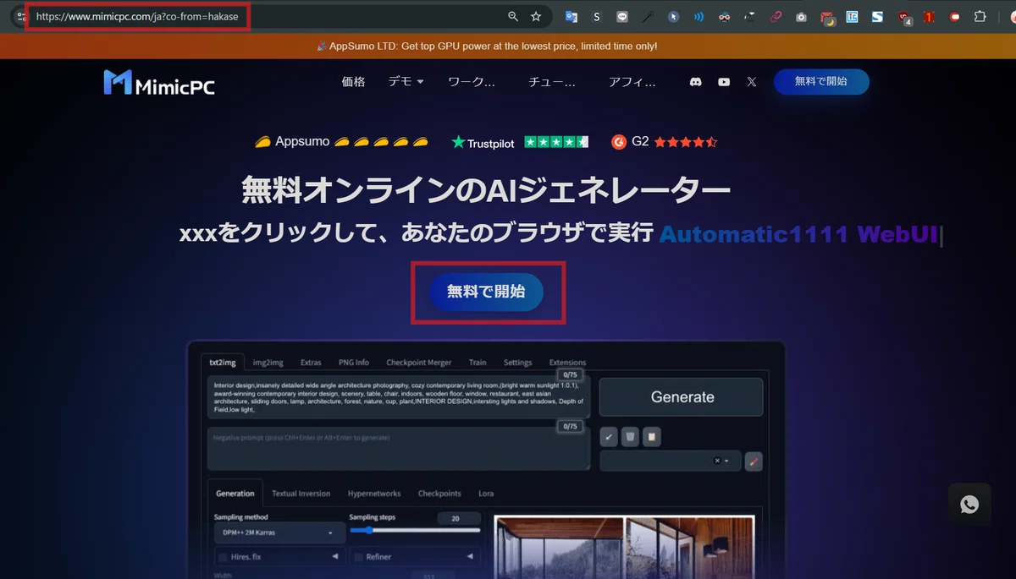Switch to the Hypernetworks subtab
Screen dimensions: 1016x579
(374, 494)
